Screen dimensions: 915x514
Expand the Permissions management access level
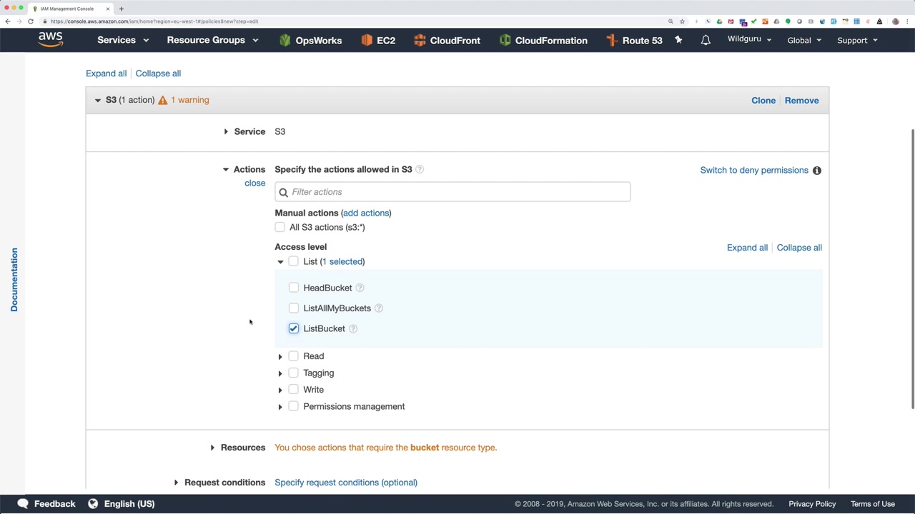pos(280,407)
